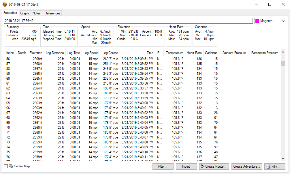The image size is (290, 174).
Task: Click the track name input field
Action: [128, 21]
